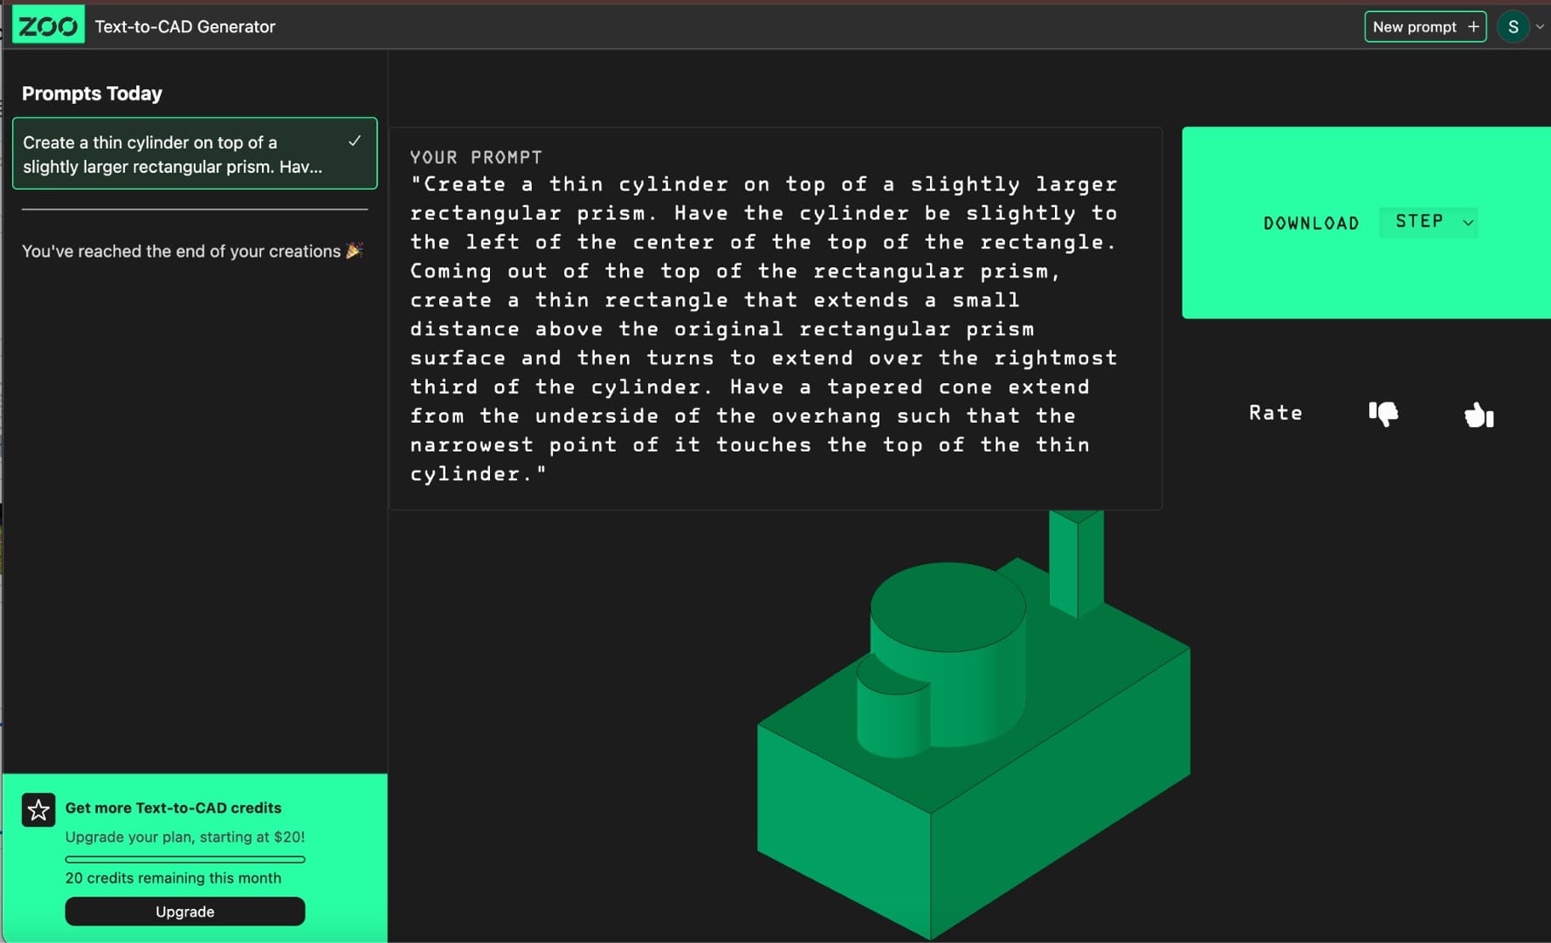Click the checkmark on the cylinder prompt
1551x943 pixels.
coord(355,141)
